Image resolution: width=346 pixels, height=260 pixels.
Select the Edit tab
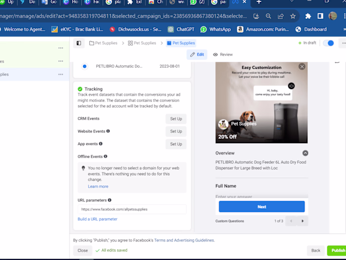pos(197,54)
